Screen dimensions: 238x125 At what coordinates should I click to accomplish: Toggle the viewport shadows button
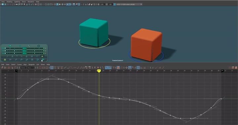pyautogui.click(x=70, y=4)
